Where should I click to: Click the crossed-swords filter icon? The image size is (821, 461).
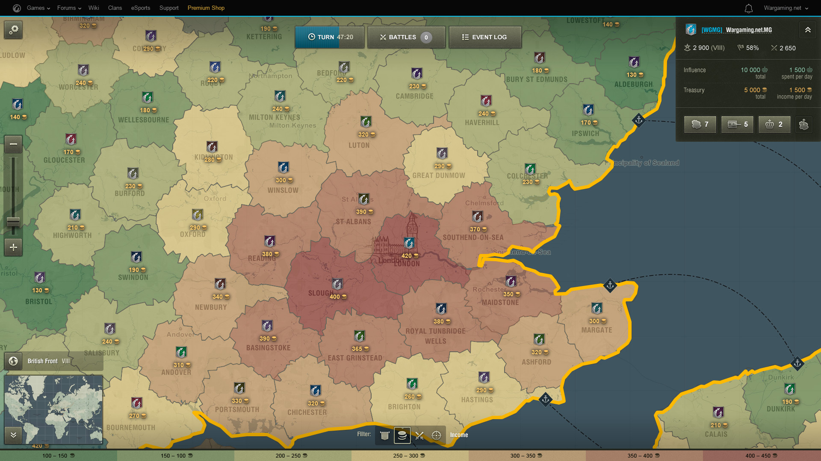pyautogui.click(x=420, y=435)
